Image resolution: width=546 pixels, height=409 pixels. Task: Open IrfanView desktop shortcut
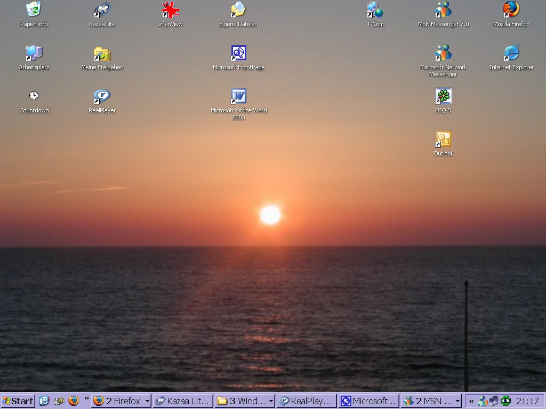coord(170,10)
